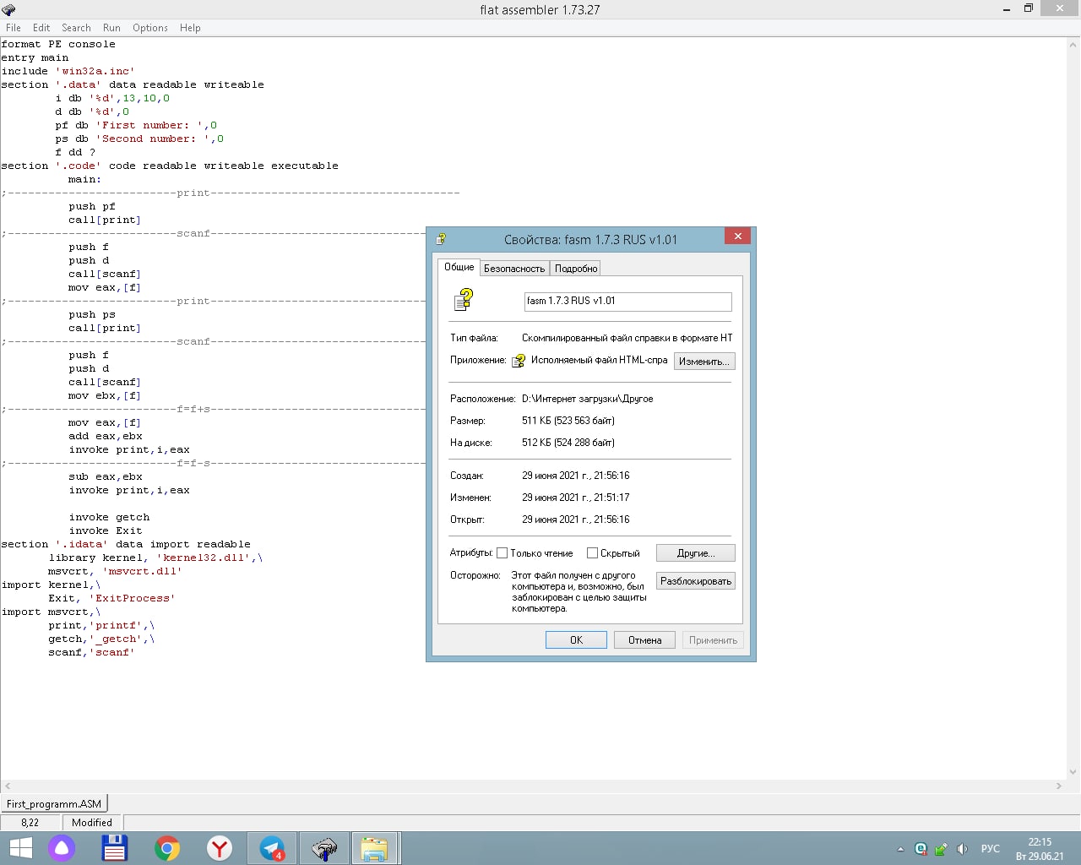Click the horizontal scroll right arrow
1081x865 pixels.
1059,786
